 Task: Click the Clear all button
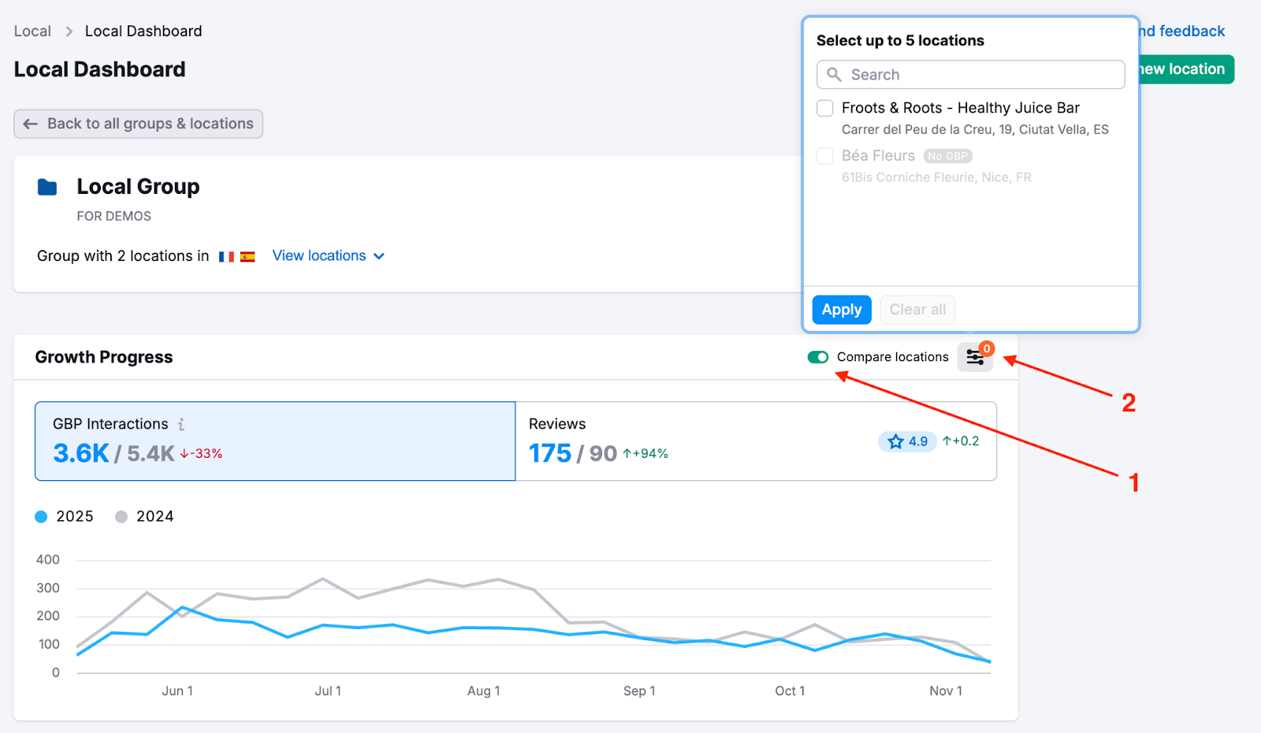pos(917,309)
